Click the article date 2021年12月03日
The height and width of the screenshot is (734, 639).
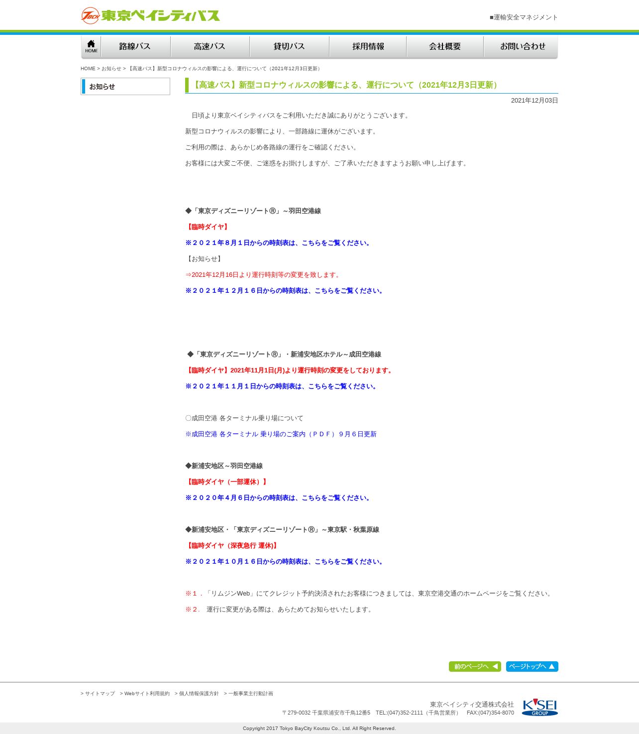534,101
